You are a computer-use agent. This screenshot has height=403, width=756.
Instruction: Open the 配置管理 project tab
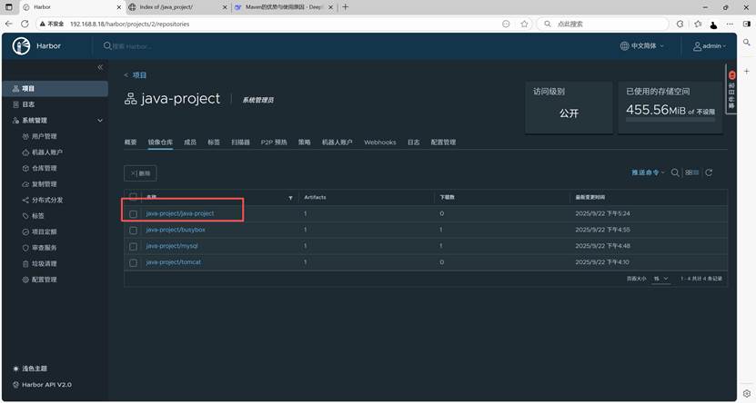(443, 143)
